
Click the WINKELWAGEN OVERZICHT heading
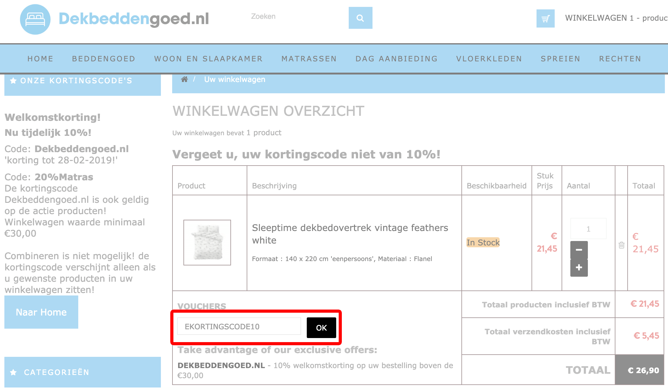[x=269, y=111]
